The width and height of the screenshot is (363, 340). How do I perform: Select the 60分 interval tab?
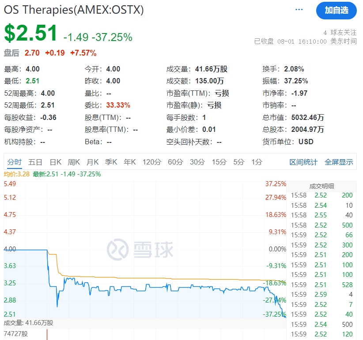point(175,162)
